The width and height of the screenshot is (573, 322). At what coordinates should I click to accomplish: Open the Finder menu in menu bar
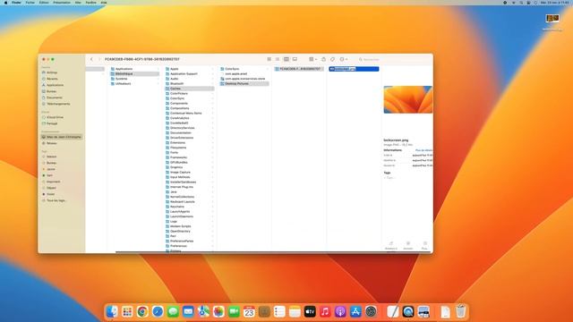pyautogui.click(x=16, y=3)
